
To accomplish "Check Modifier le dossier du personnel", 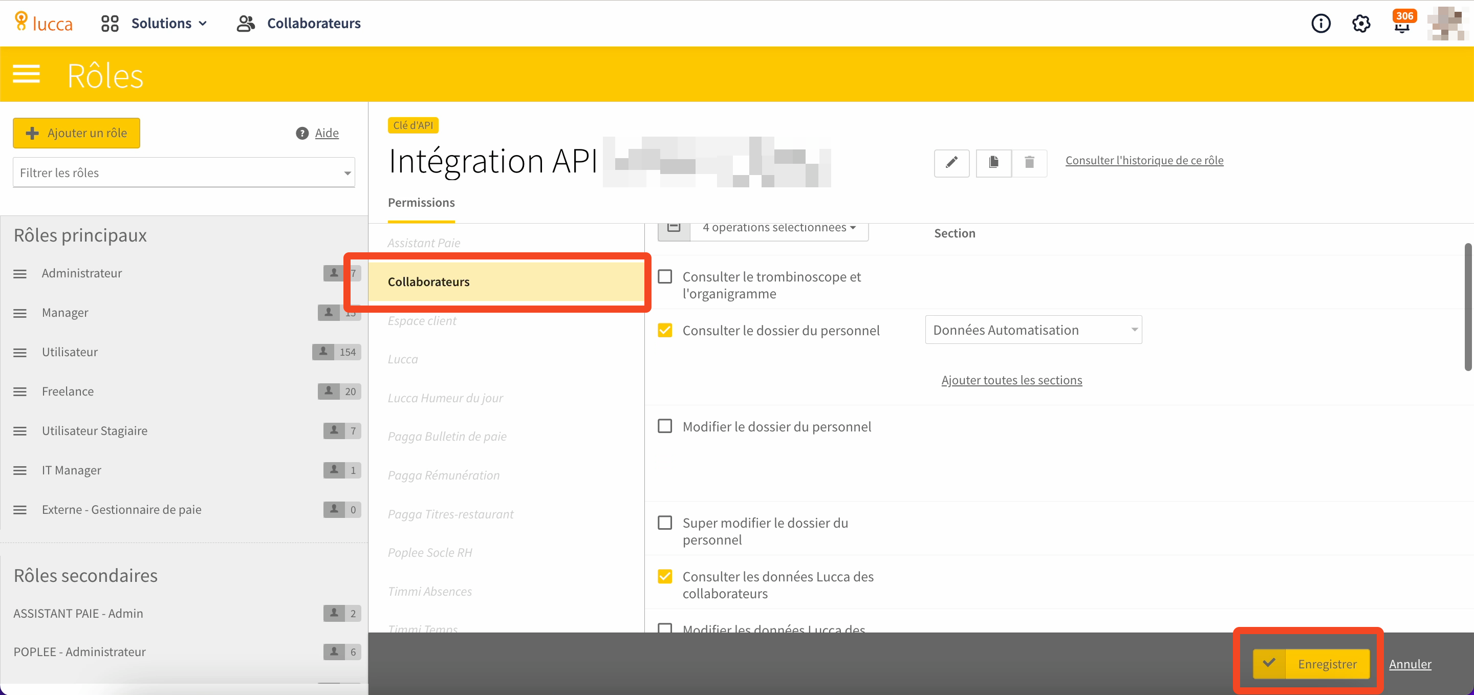I will coord(665,426).
